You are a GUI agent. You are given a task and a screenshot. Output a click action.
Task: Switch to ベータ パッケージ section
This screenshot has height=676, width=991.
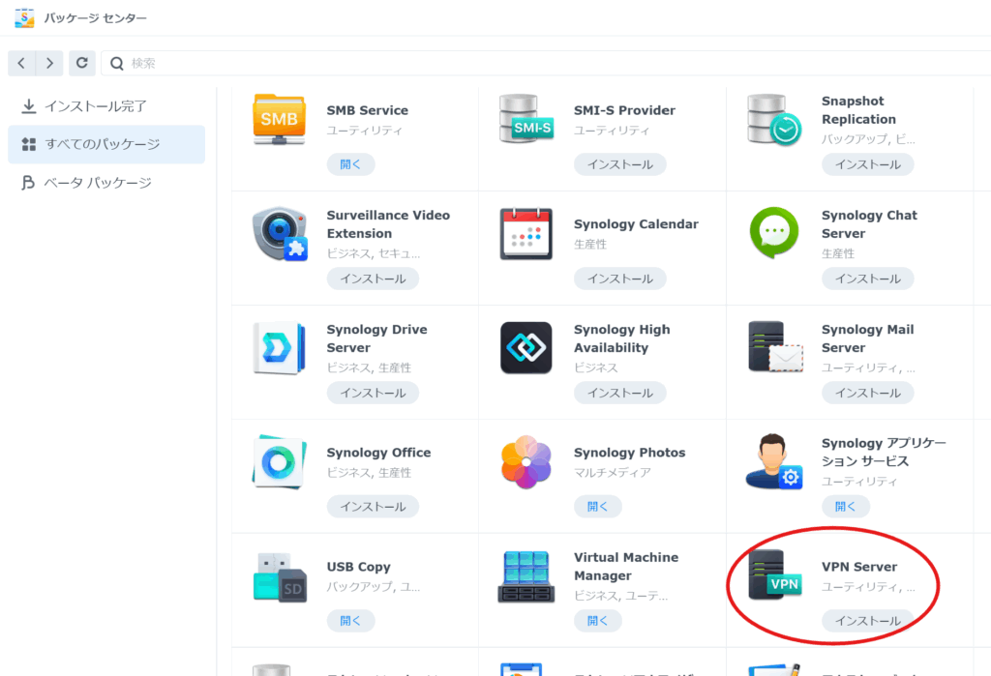(x=106, y=183)
